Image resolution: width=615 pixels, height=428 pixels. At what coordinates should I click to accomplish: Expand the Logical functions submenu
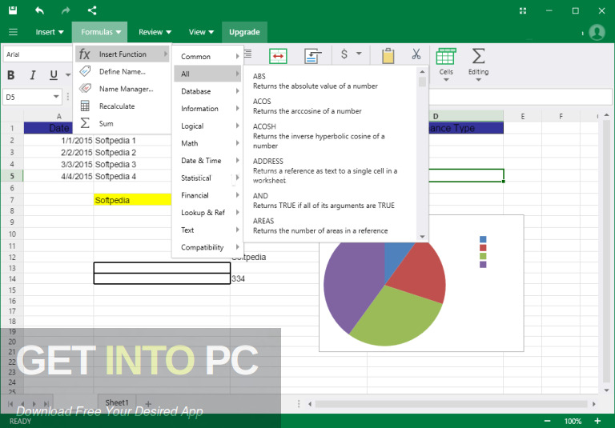207,126
